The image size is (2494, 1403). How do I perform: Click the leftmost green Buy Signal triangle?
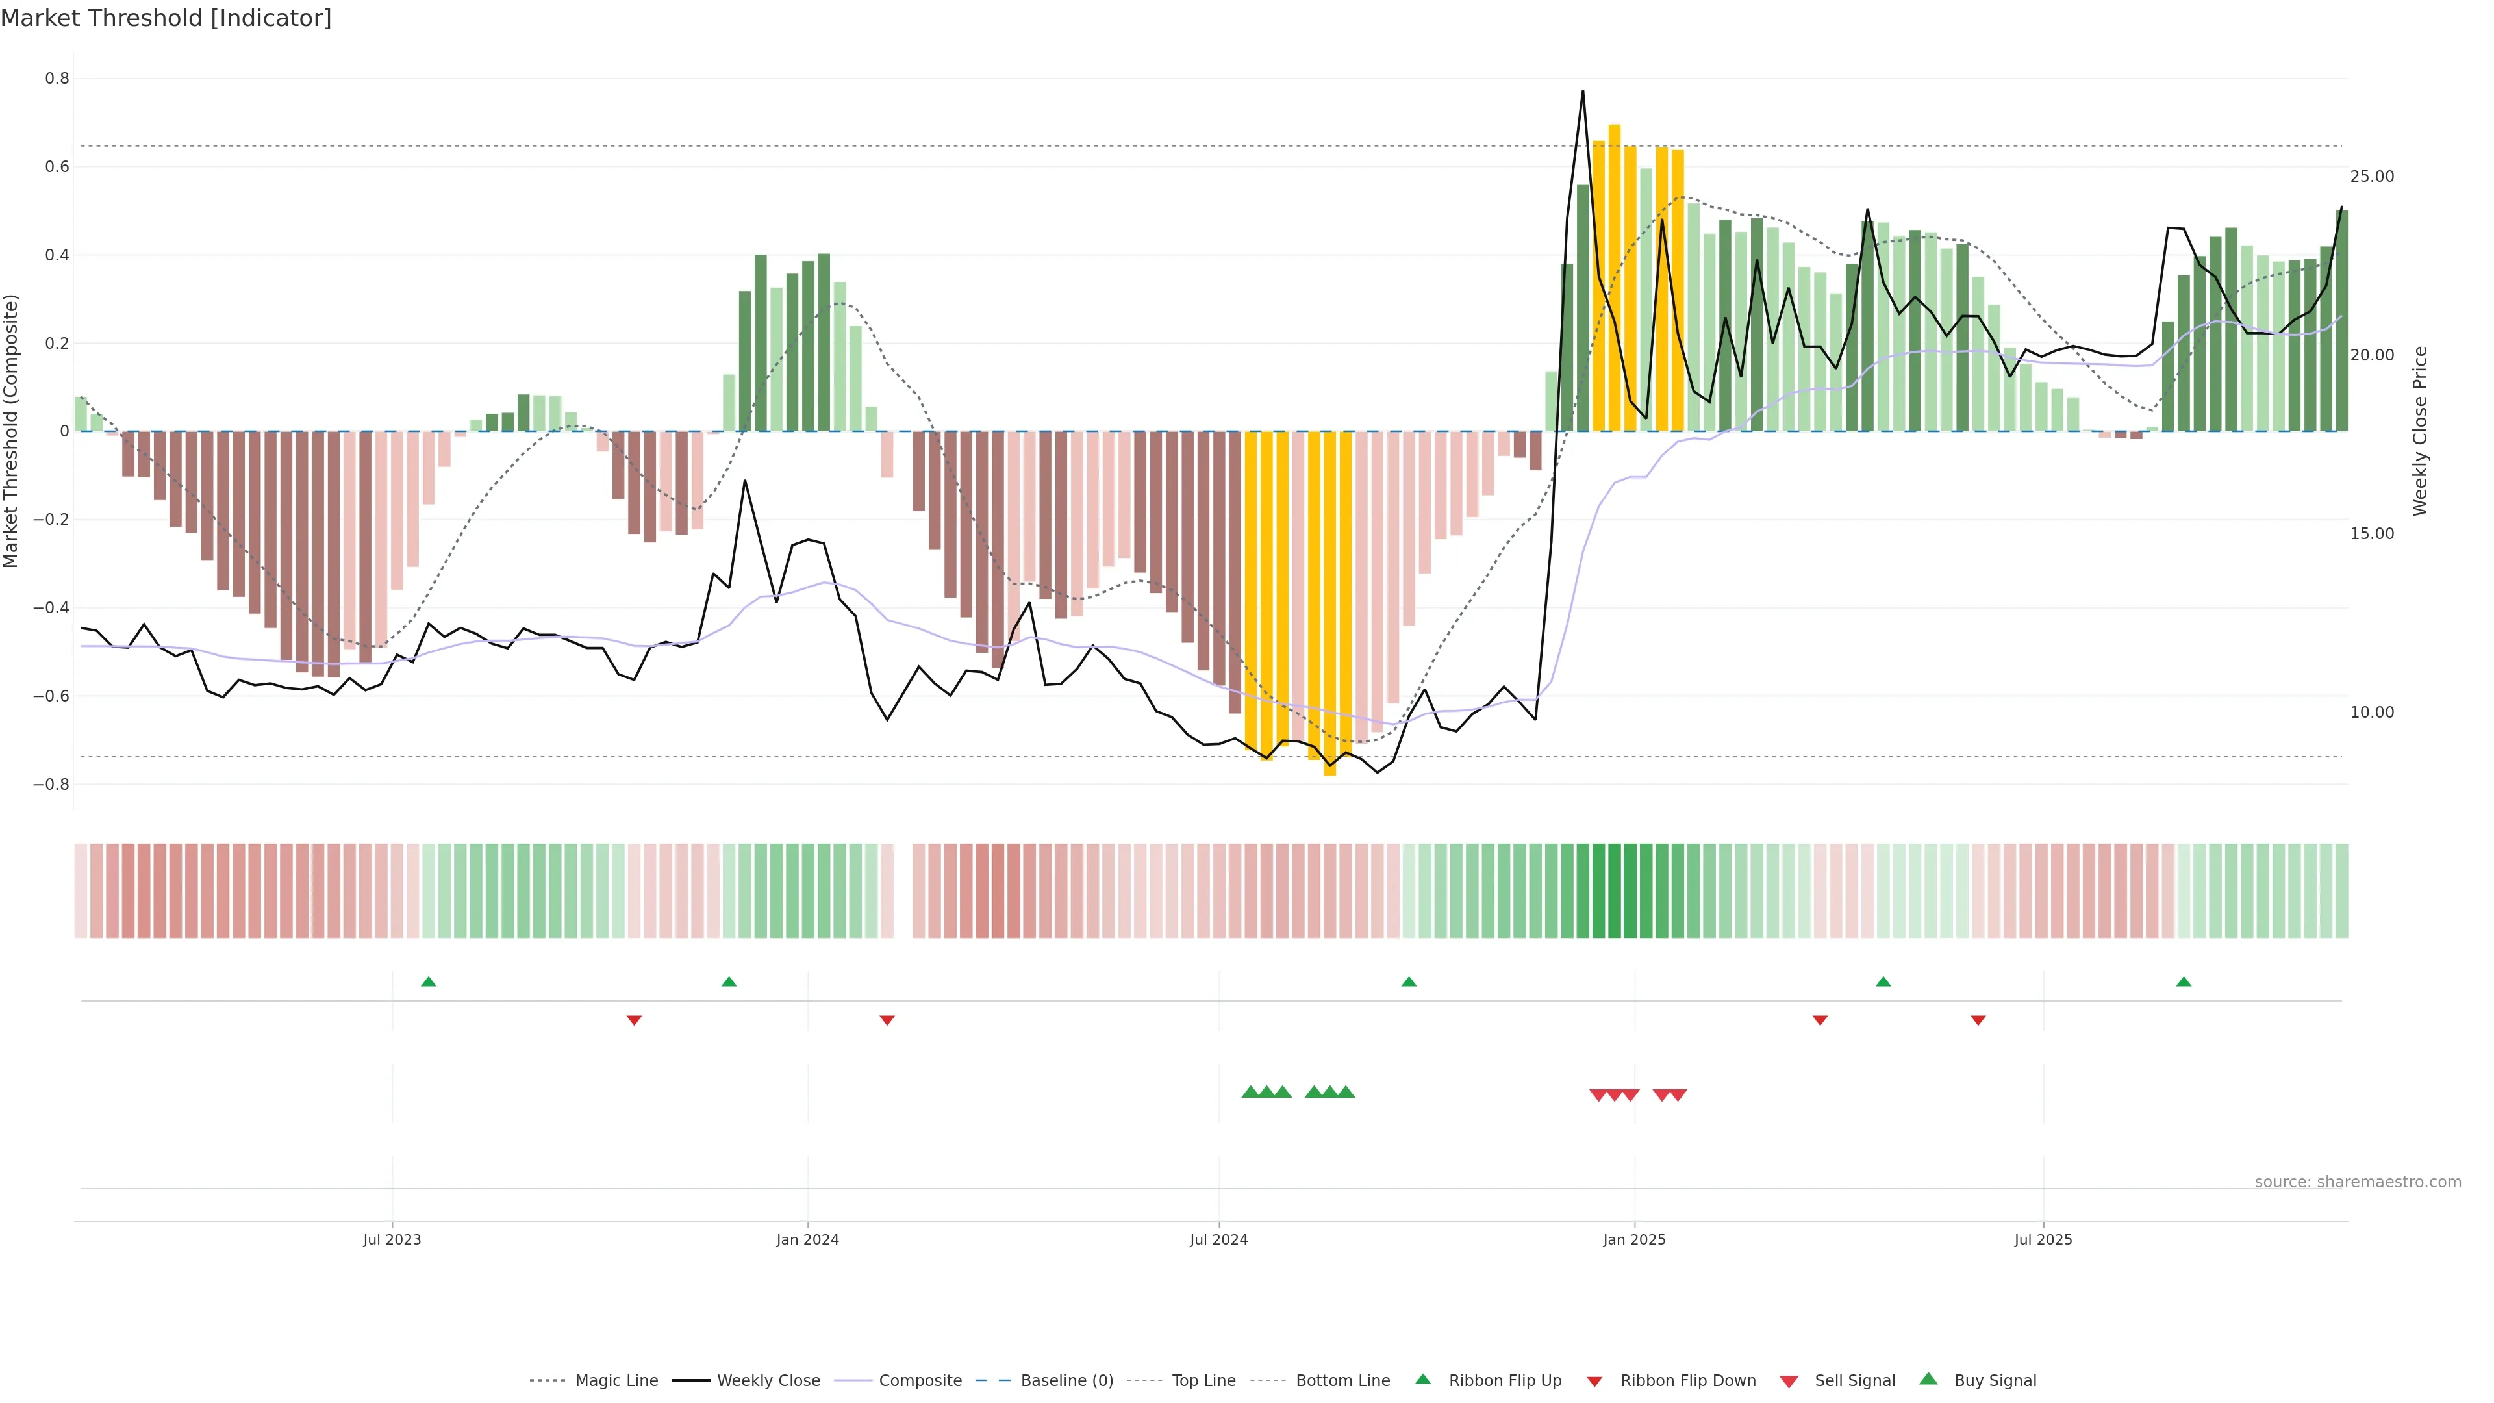(1250, 1092)
